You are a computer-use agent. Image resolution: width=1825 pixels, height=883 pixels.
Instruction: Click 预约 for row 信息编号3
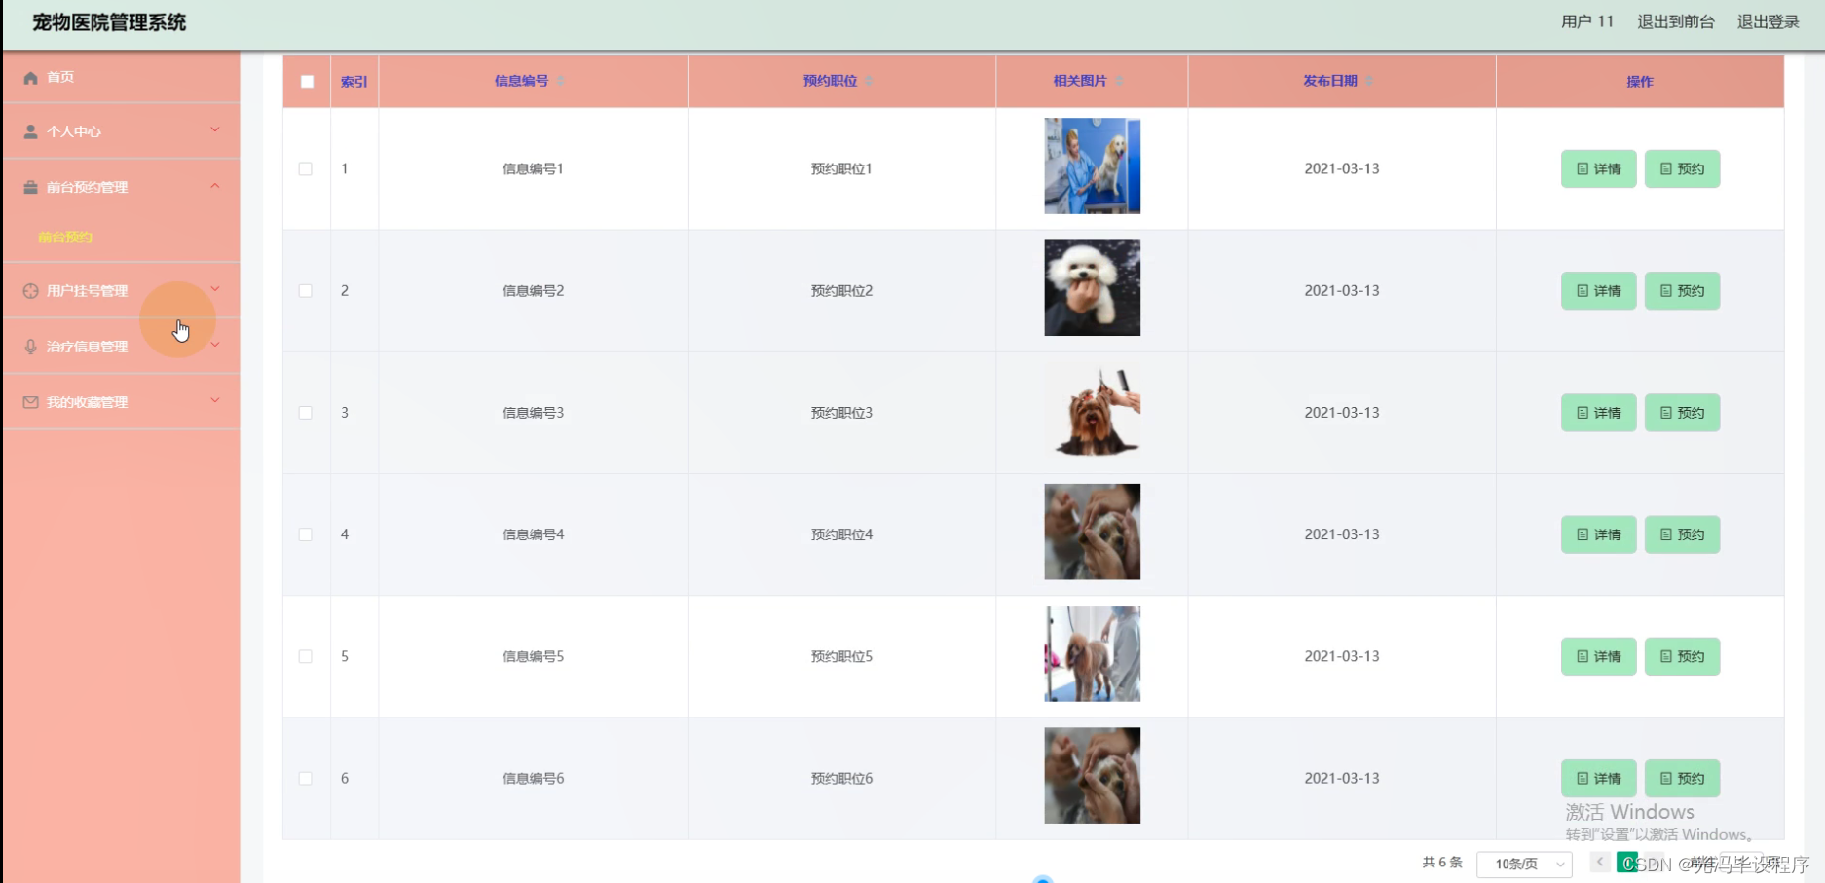click(1683, 413)
